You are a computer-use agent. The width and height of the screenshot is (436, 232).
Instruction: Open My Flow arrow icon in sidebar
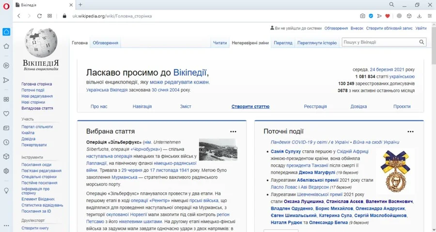(x=6, y=80)
